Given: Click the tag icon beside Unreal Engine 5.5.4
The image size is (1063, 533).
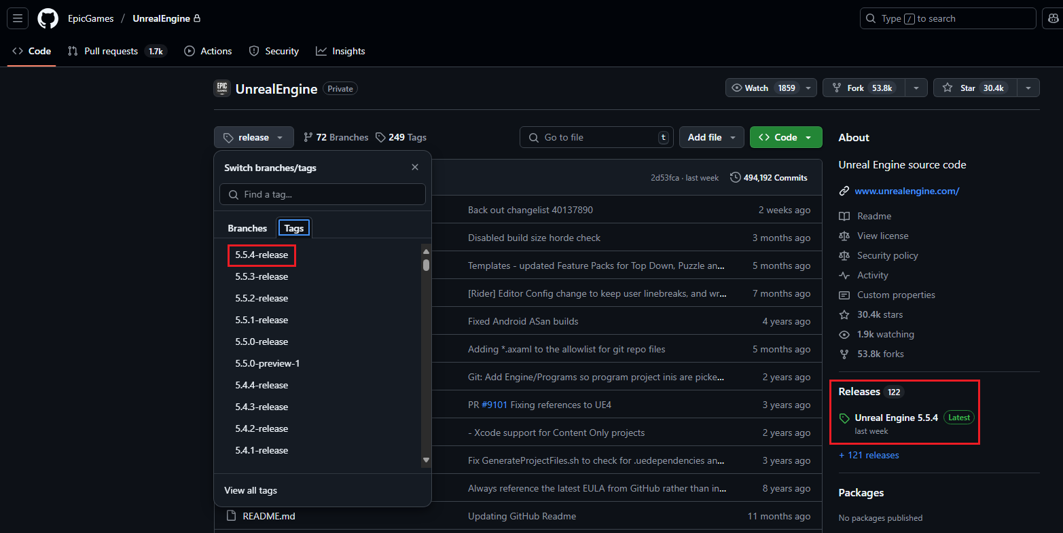Looking at the screenshot, I should [844, 418].
